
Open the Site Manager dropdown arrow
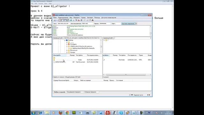57,20
